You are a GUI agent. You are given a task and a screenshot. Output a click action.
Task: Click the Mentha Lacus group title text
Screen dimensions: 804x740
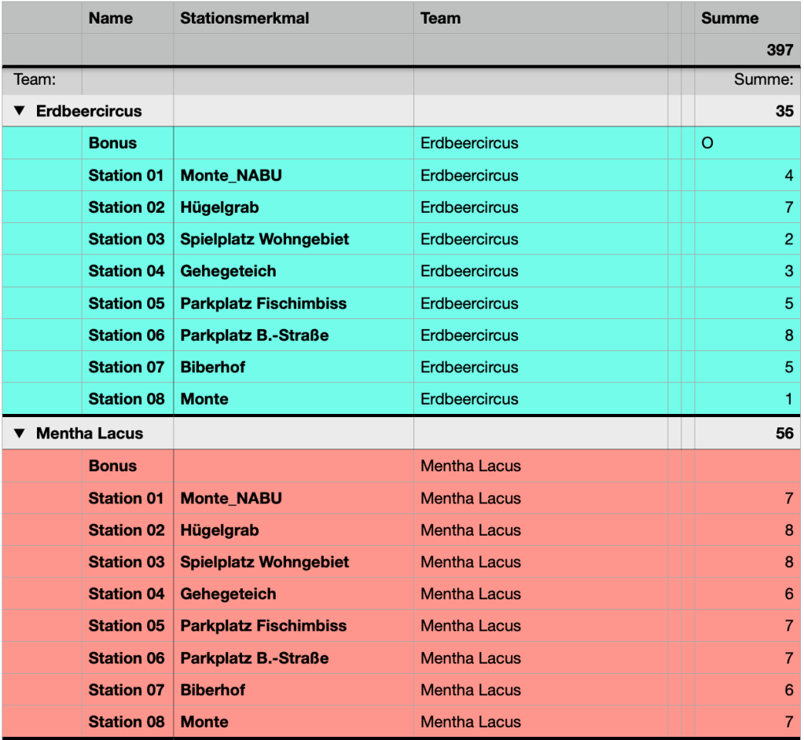click(x=90, y=434)
